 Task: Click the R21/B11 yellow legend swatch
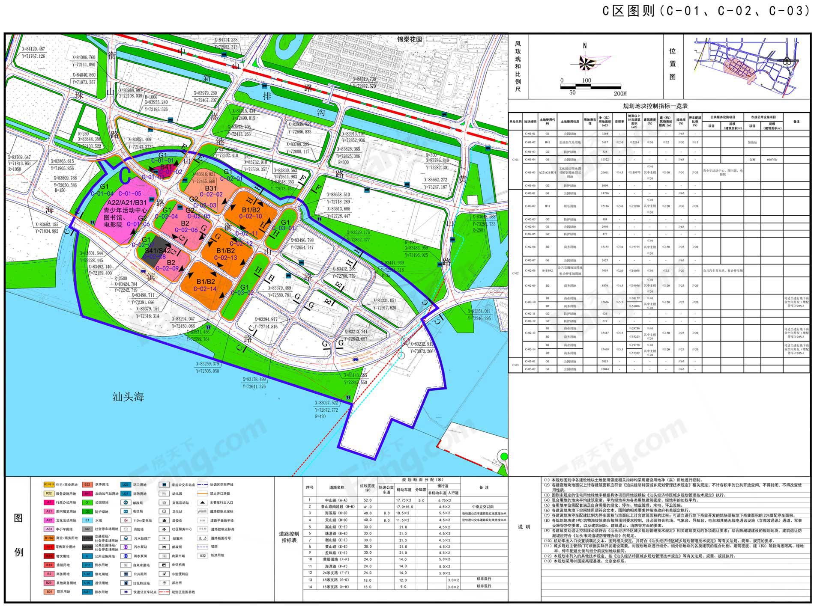pos(49,485)
